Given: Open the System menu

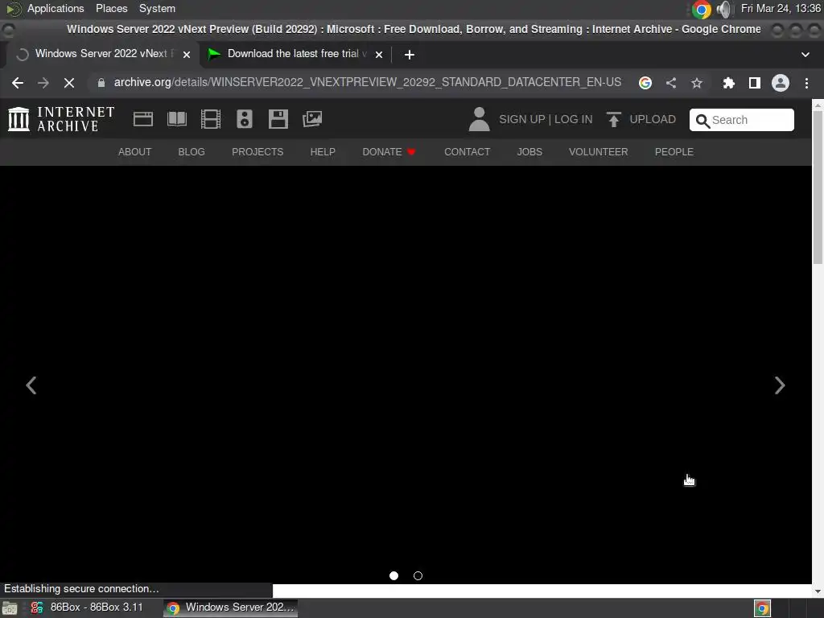Looking at the screenshot, I should coord(157,8).
